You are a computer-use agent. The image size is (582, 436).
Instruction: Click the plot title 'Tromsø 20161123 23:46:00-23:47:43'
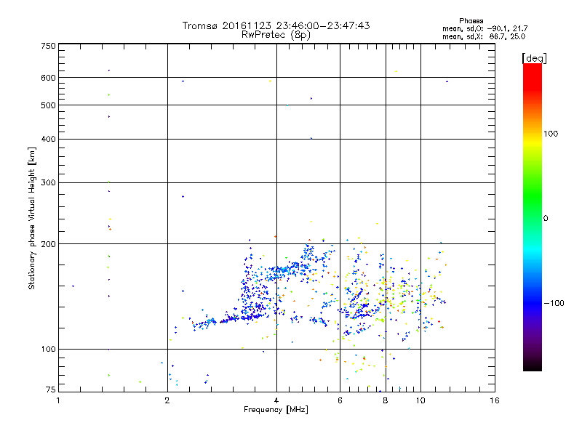pos(276,25)
